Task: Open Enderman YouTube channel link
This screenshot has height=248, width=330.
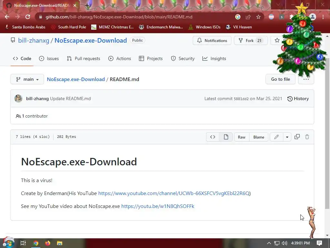Action: (x=174, y=193)
